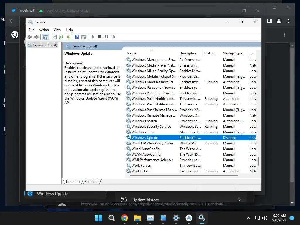Select Windows Perception Simul... row

[x=191, y=93]
